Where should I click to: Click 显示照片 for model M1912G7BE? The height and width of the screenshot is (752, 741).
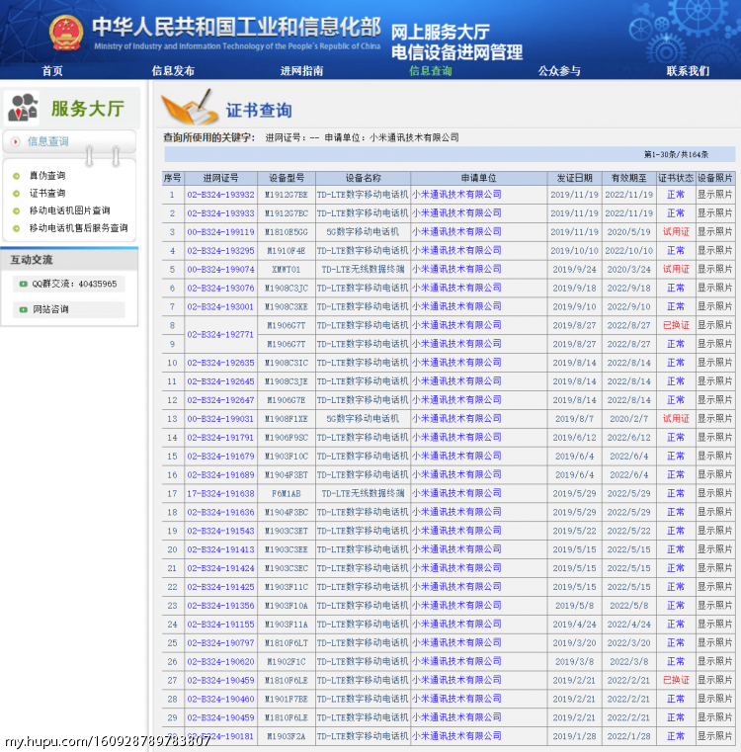tap(715, 195)
